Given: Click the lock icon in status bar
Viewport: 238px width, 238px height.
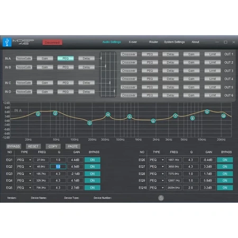Looking at the screenshot, I should 161,198.
